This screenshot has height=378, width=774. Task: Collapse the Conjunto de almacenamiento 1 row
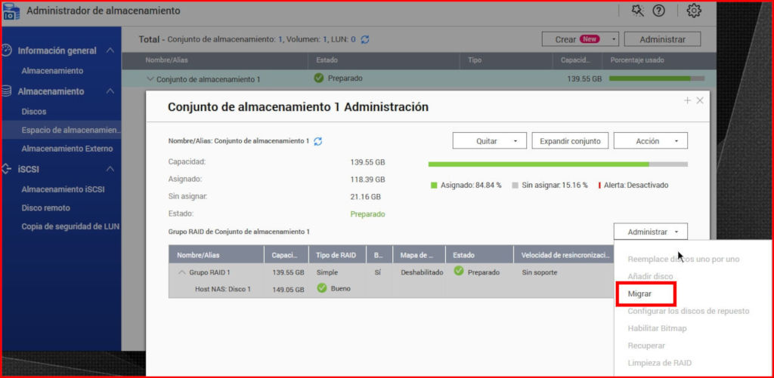150,79
